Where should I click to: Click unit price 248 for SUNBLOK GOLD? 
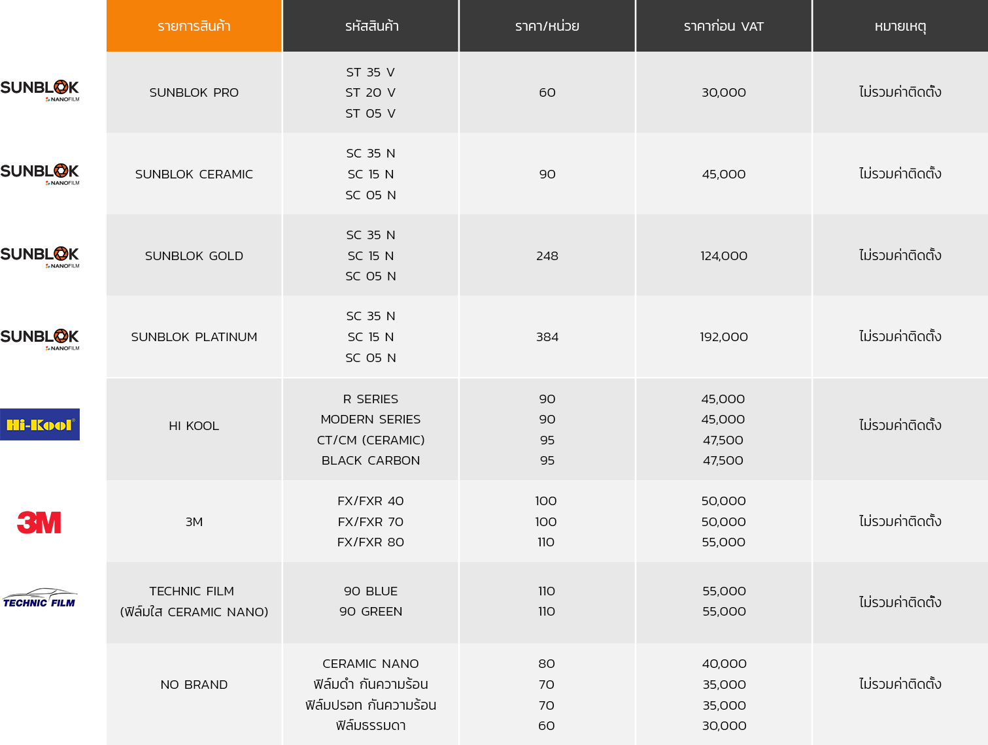(x=547, y=256)
